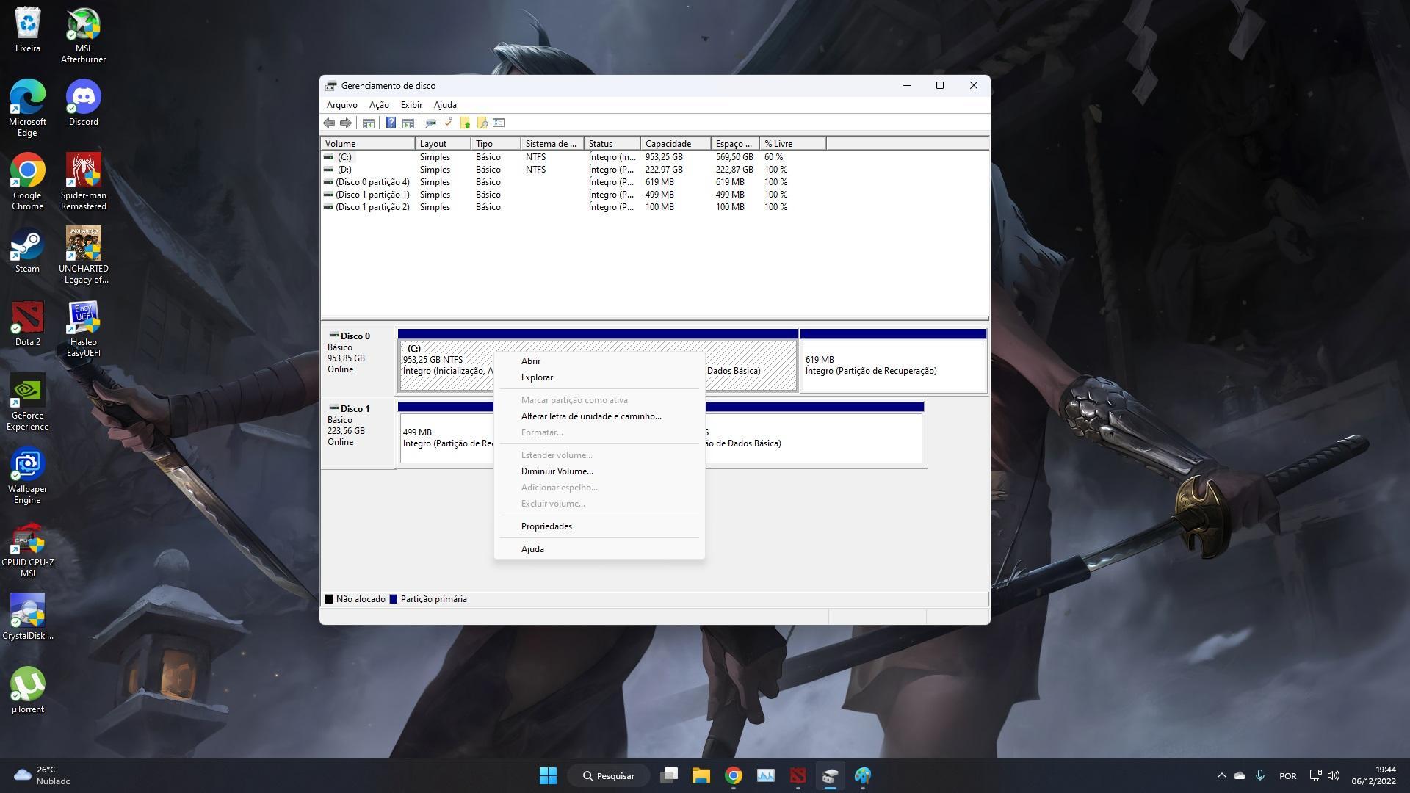Open the Exibir menu
1410x793 pixels.
(x=411, y=105)
